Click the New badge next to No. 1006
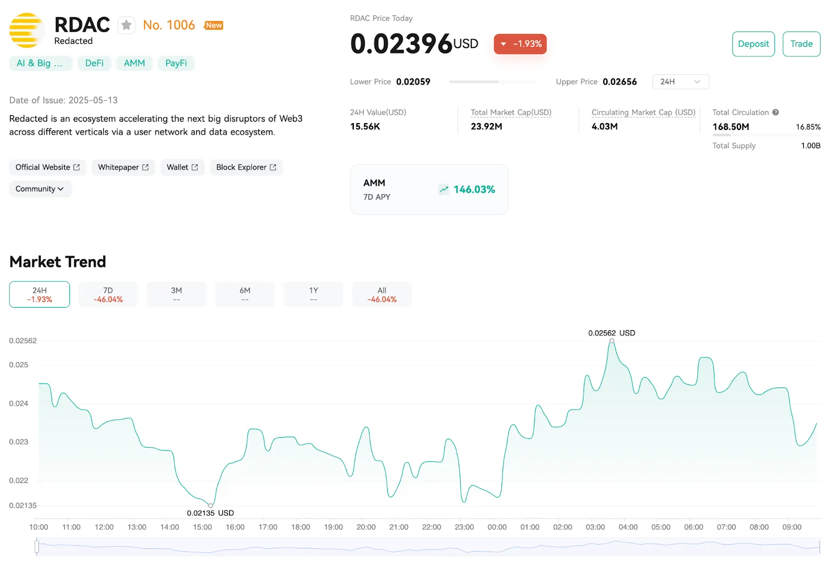835x565 pixels. (x=213, y=25)
